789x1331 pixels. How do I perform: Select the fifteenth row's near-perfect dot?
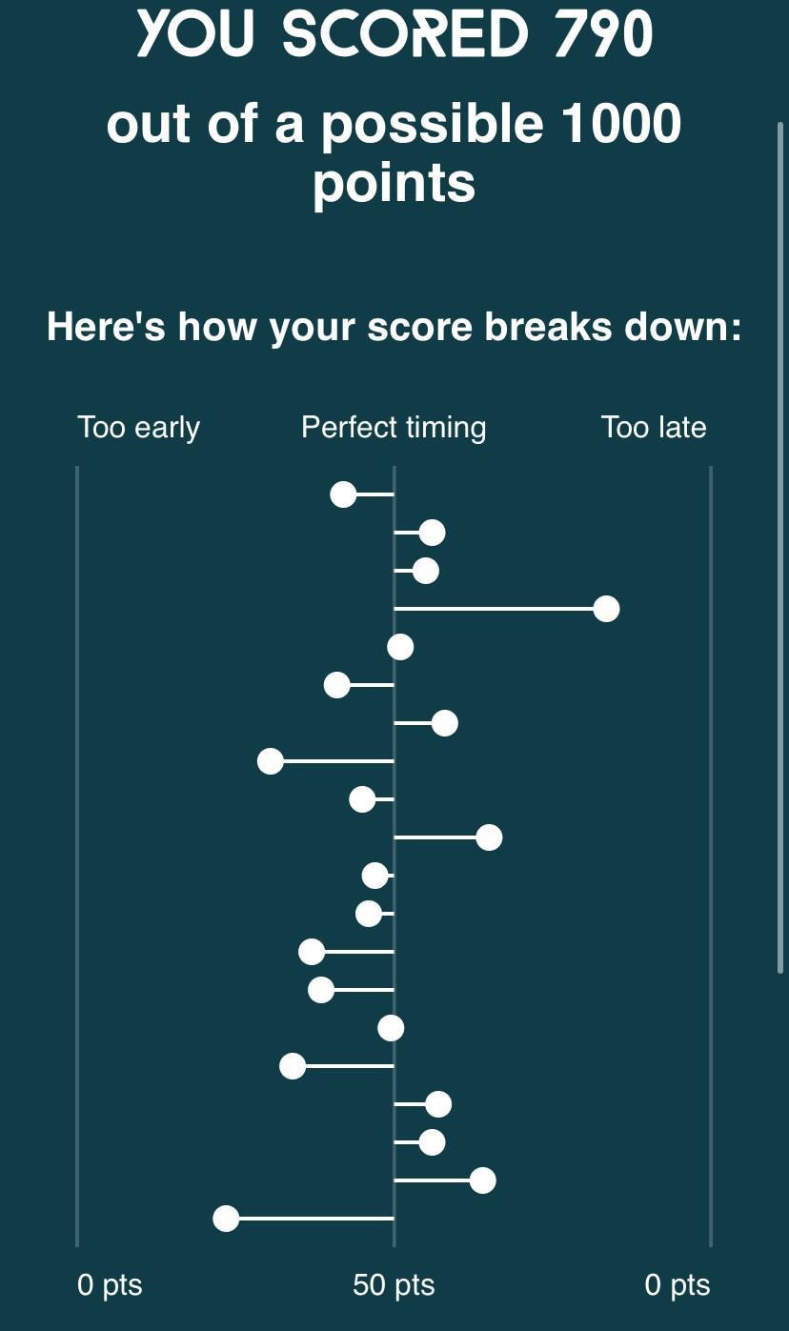pyautogui.click(x=391, y=1028)
